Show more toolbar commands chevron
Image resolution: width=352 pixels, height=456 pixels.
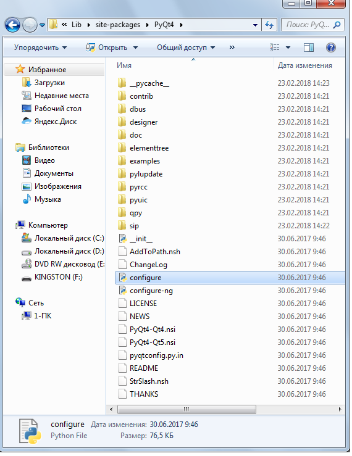click(232, 47)
